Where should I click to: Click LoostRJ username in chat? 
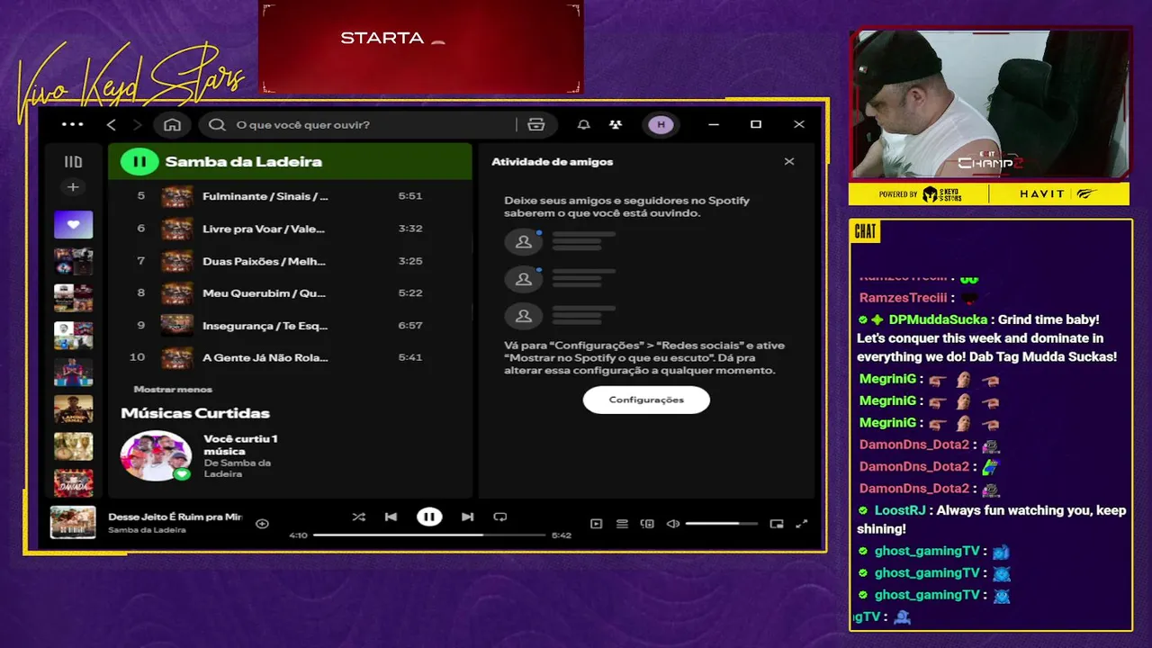[900, 510]
